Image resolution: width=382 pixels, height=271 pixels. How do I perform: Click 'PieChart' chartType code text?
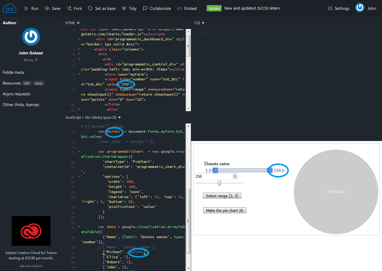[141, 162]
